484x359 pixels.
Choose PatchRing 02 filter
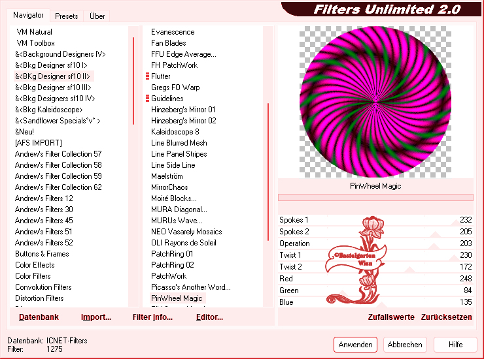tap(172, 265)
